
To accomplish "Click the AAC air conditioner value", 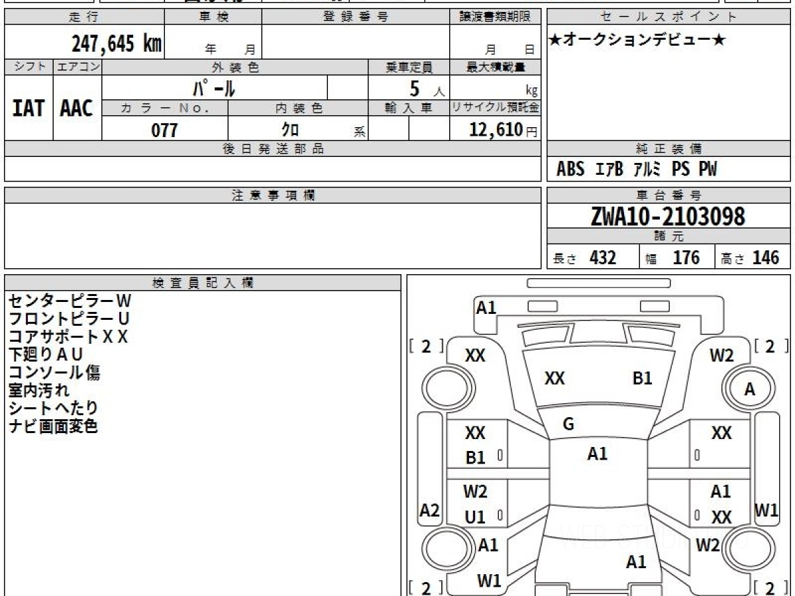I will (77, 108).
